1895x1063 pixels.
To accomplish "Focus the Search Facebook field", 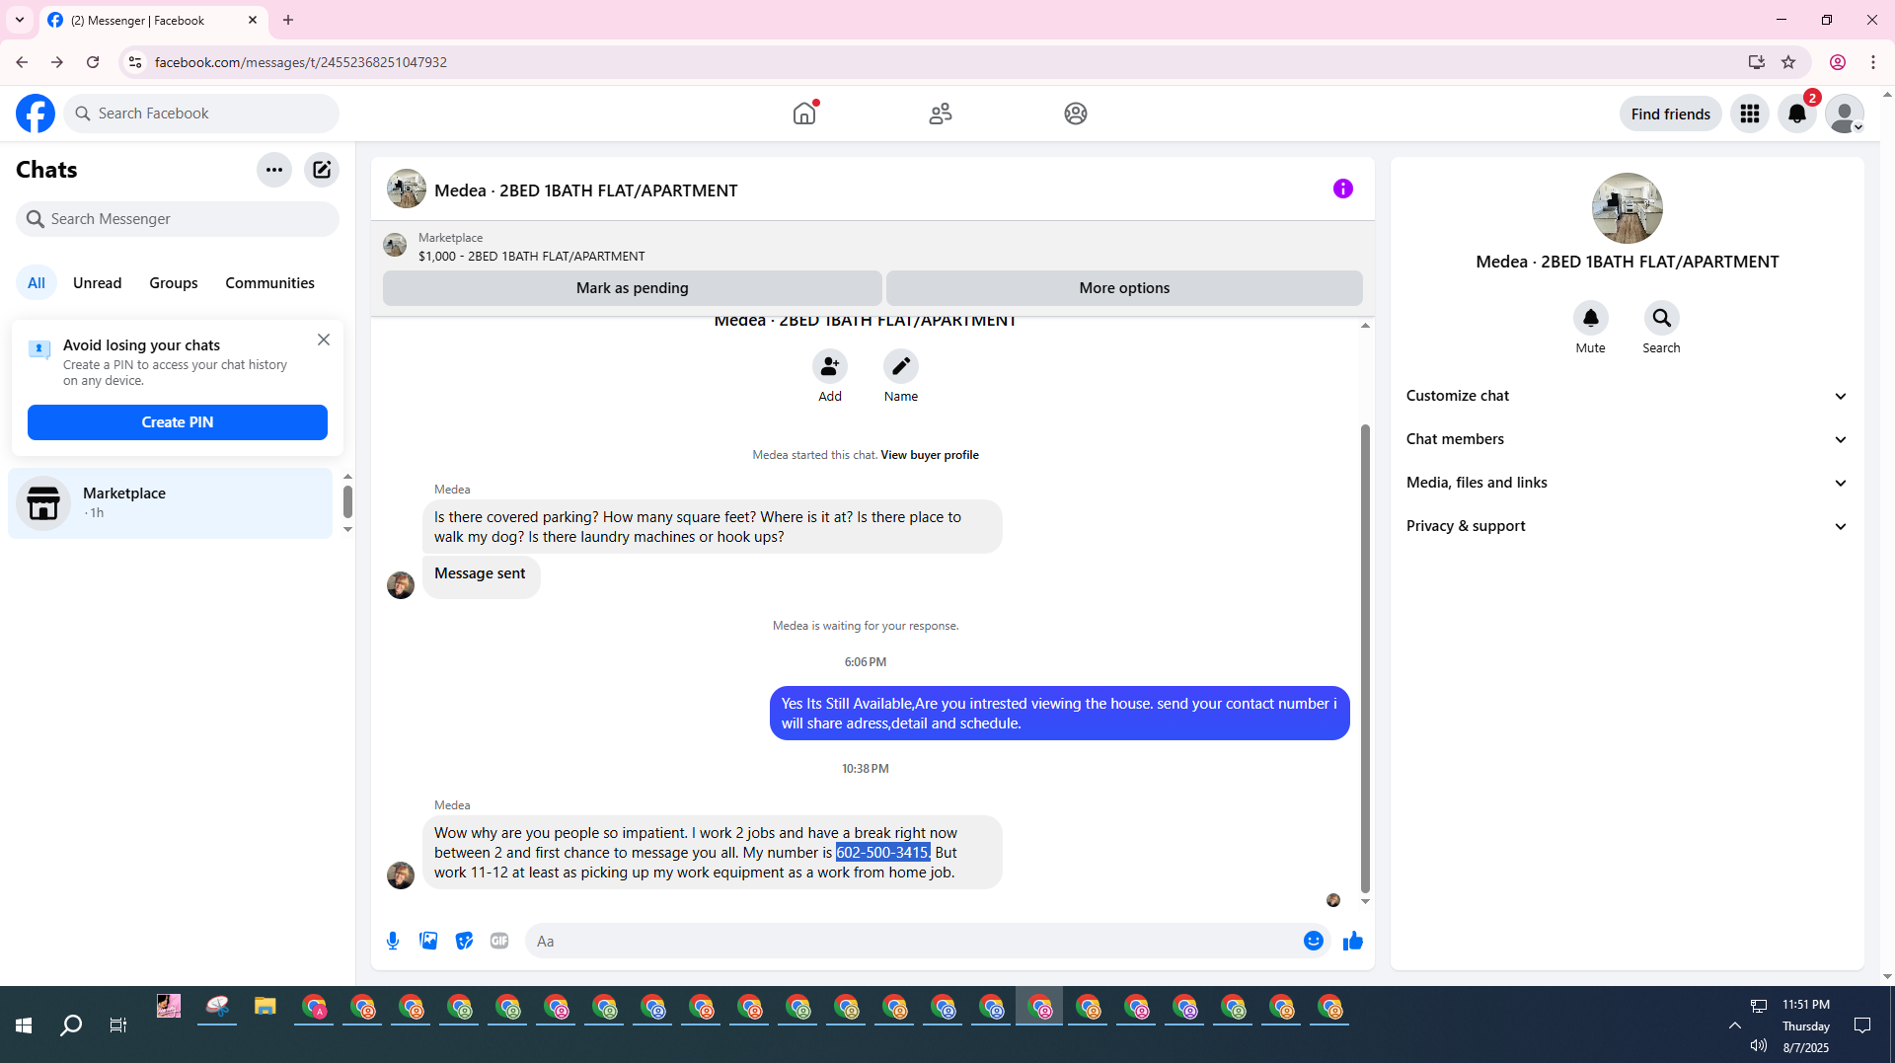I will click(x=201, y=114).
